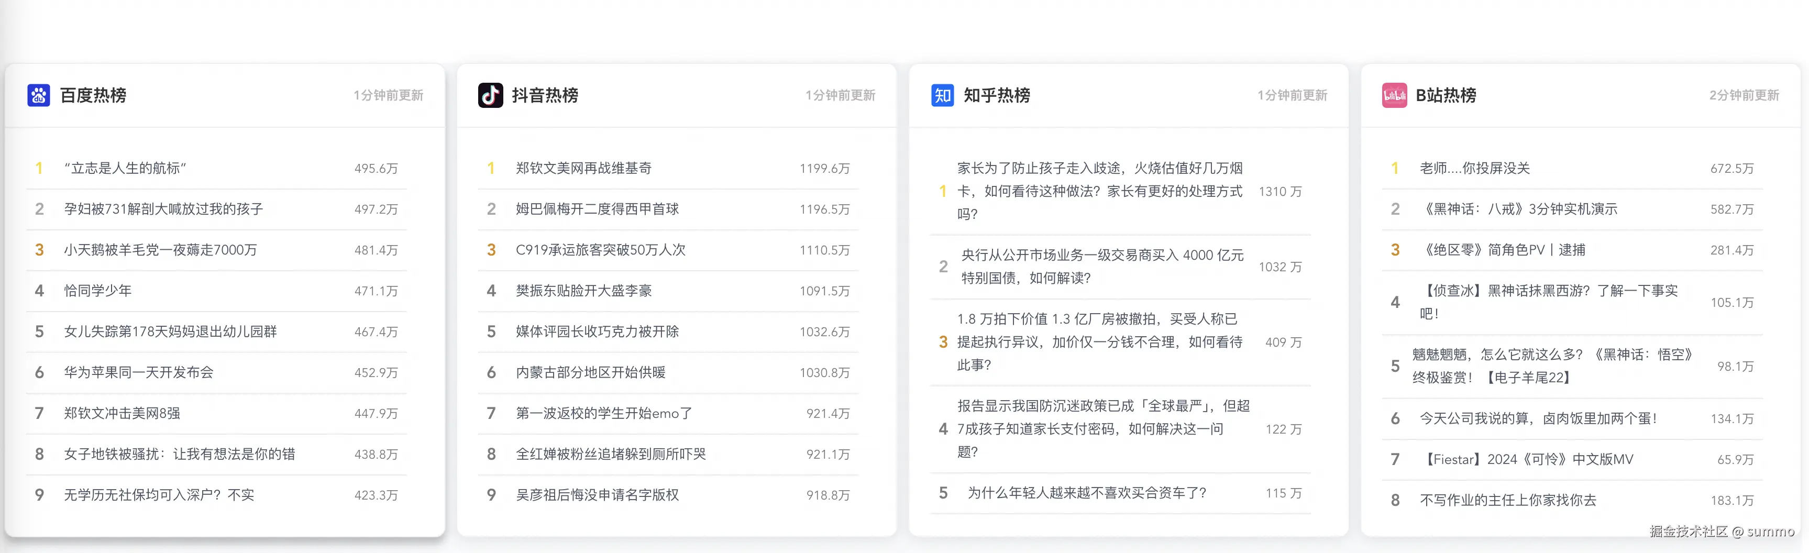Image resolution: width=1809 pixels, height=553 pixels.
Task: Open the B站热榜 card title
Action: 1446,95
